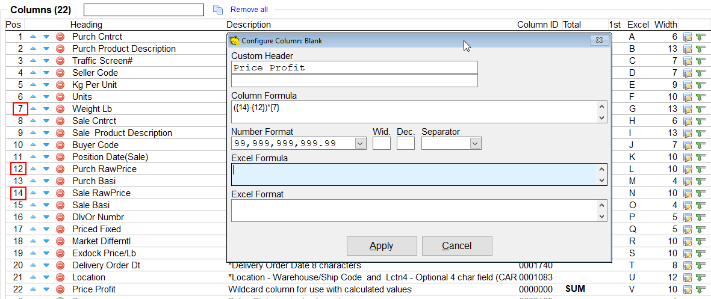
Task: Click Excel Format scroll down arrow
Action: [601, 217]
